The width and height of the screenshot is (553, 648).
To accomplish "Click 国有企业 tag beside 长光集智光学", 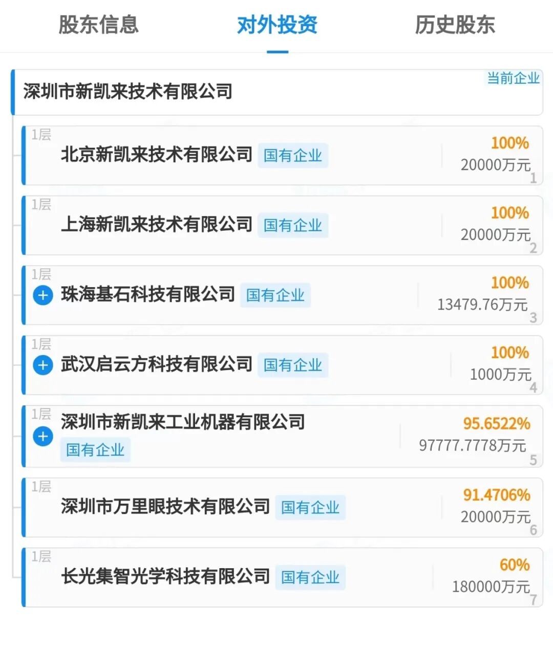I will pos(310,578).
